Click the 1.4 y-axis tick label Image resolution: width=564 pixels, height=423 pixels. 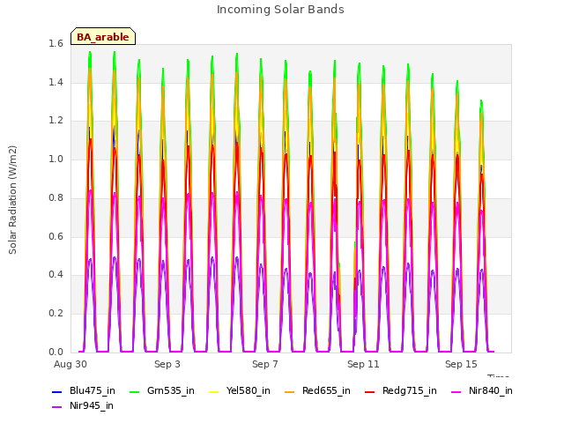[56, 82]
